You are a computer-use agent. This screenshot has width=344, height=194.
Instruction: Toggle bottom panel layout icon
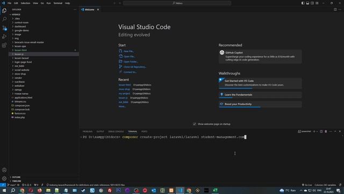tap(307, 3)
